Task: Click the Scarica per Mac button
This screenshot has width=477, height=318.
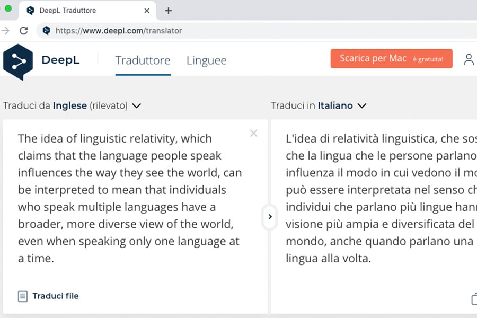Action: tap(391, 59)
